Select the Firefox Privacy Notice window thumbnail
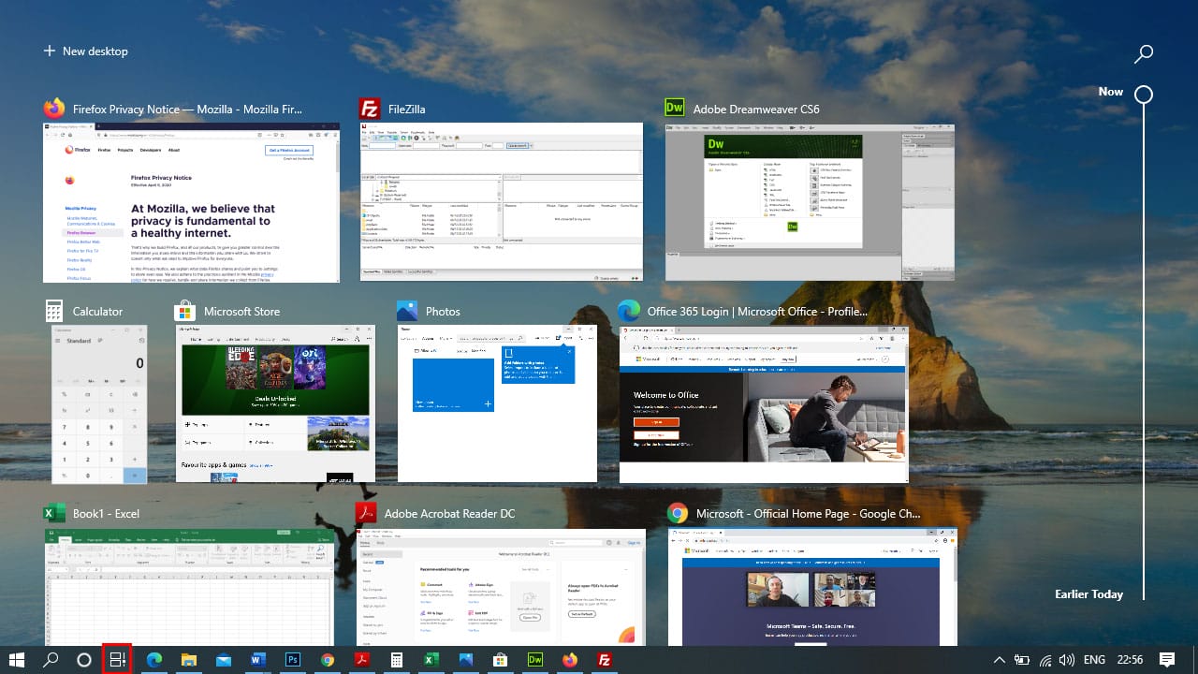1198x674 pixels. 191,201
